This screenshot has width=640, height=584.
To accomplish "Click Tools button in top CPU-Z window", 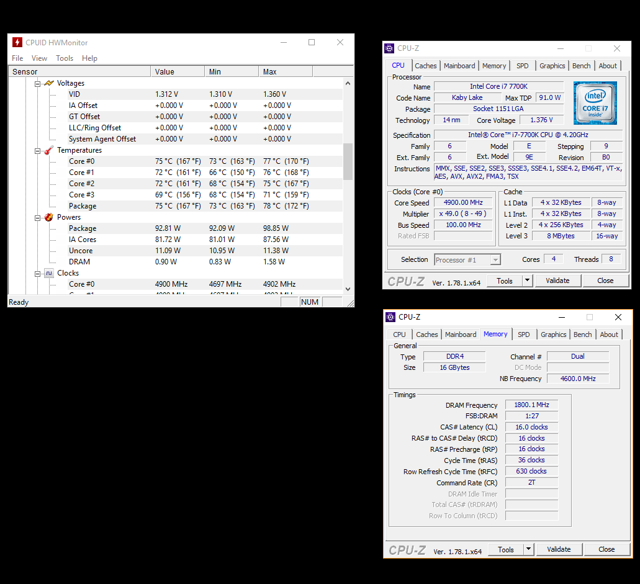I will coord(505,281).
